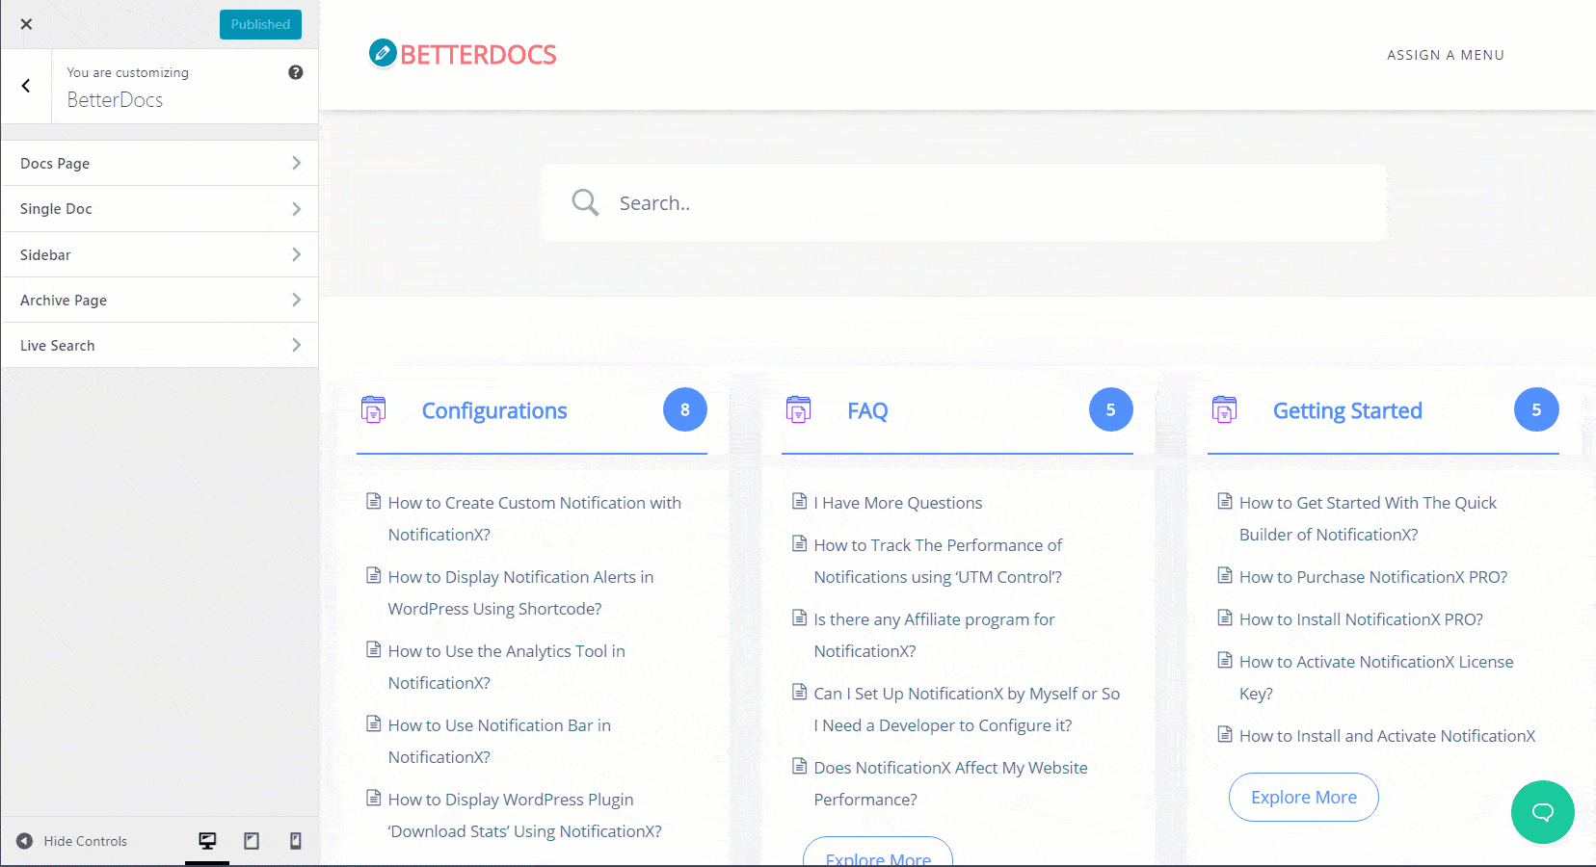This screenshot has height=867, width=1596.
Task: Open the chat bubble widget
Action: [1542, 812]
